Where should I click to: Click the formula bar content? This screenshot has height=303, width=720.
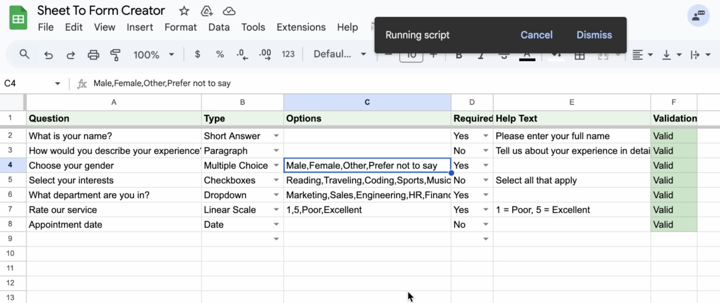(x=162, y=83)
